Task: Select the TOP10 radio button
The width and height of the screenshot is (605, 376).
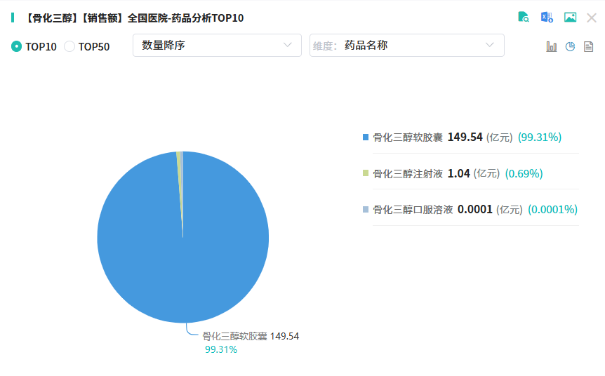Action: 17,46
